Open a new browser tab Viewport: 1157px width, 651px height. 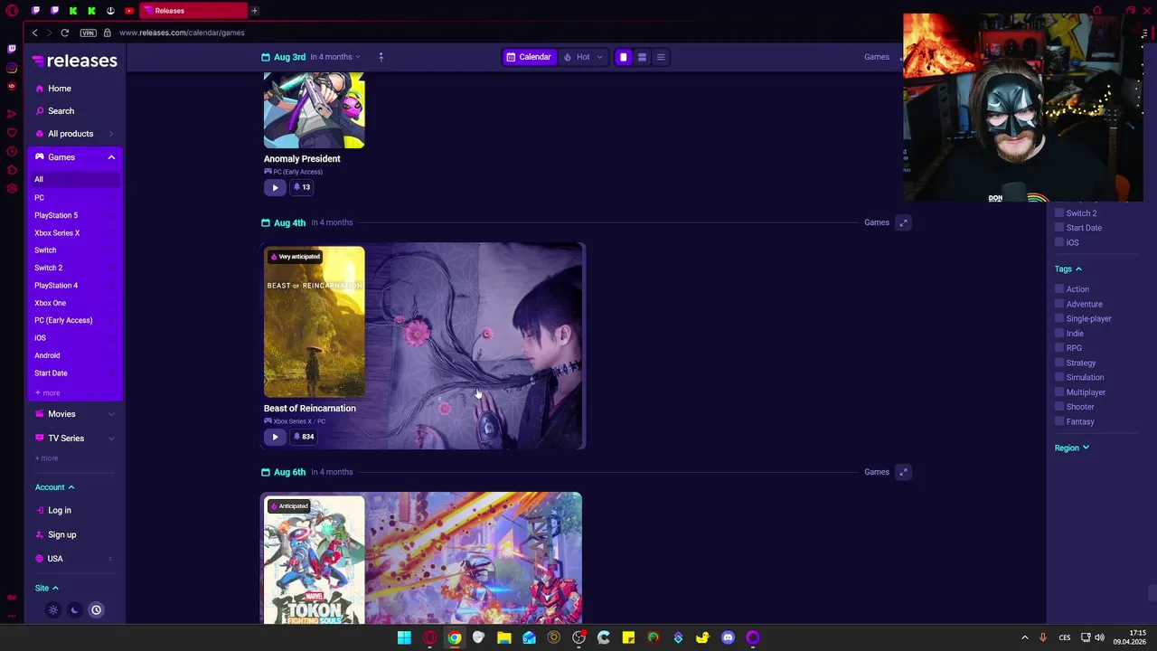255,11
